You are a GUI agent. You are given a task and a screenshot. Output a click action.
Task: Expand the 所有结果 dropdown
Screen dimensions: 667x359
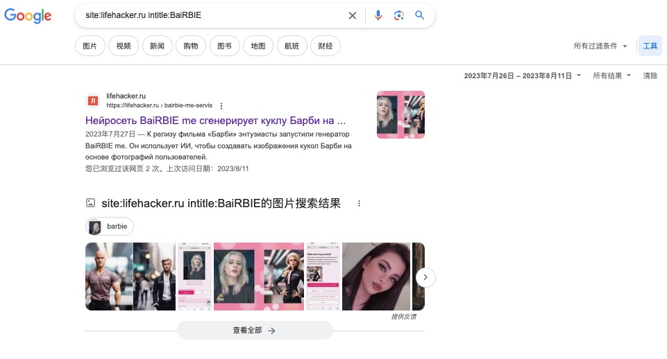[611, 76]
